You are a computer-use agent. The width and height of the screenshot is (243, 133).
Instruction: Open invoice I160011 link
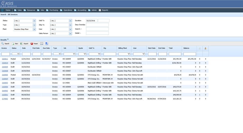(x=5, y=59)
